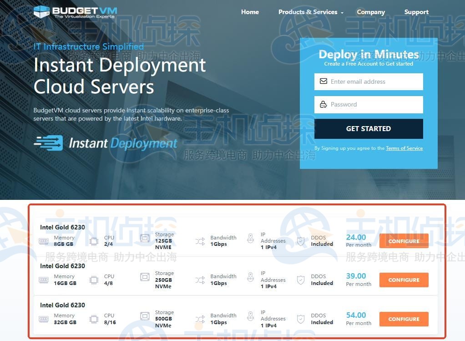Click the storage icon for 500GB plan
465x341 pixels.
tap(145, 316)
